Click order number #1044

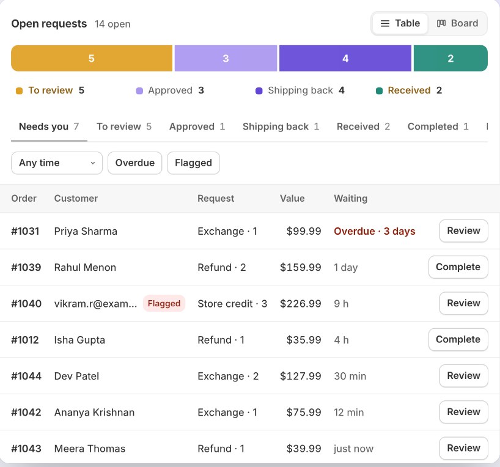tap(26, 376)
